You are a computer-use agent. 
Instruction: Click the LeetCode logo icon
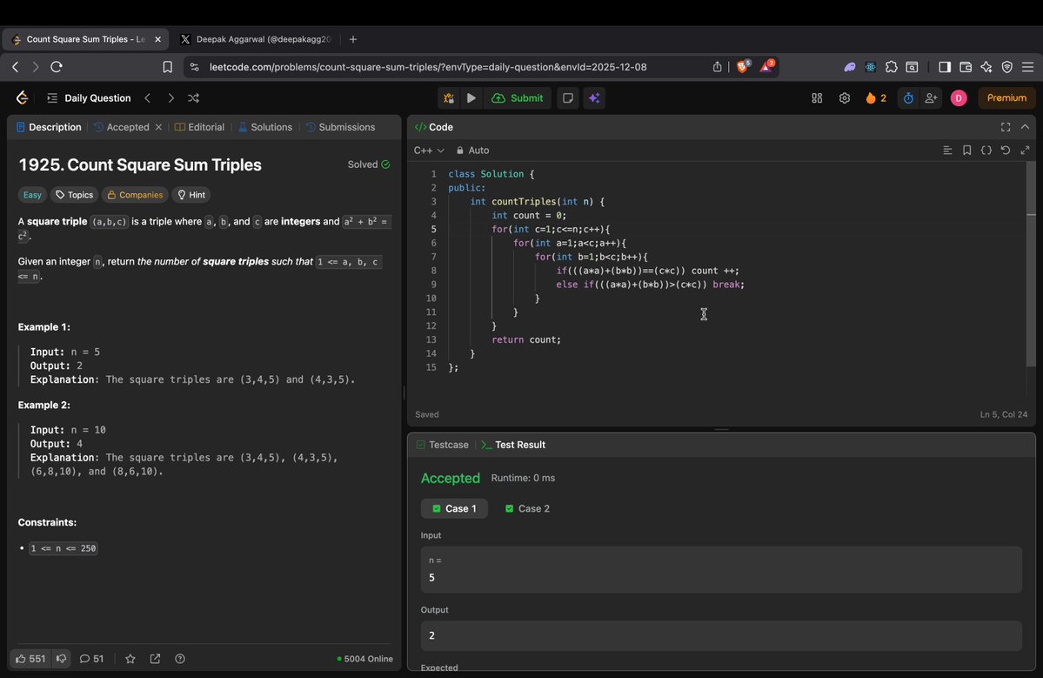[x=22, y=97]
